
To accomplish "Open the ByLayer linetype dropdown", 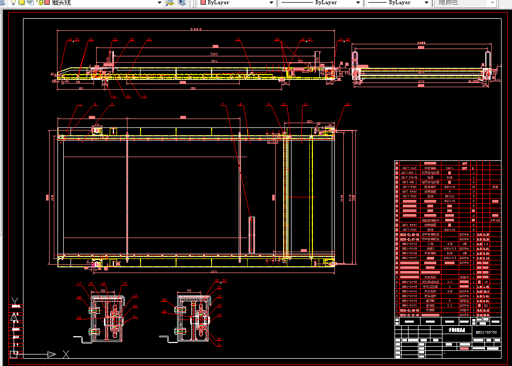I will tap(358, 3).
